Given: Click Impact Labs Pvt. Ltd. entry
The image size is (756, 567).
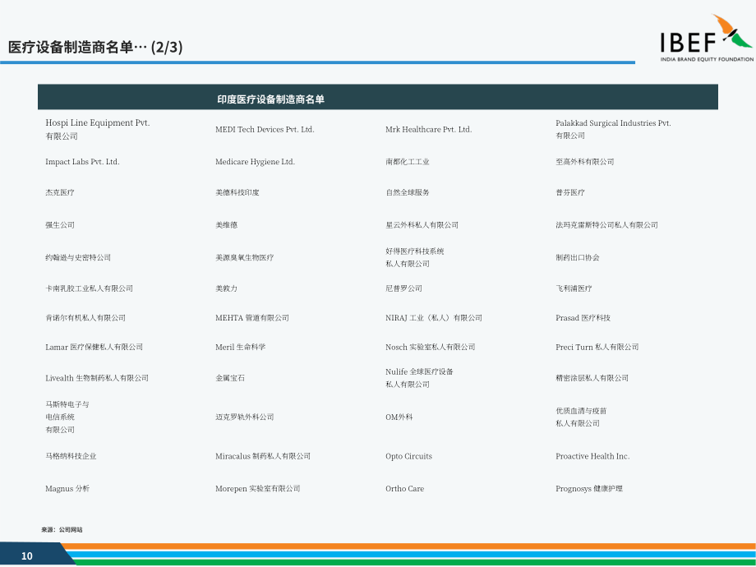Looking at the screenshot, I should (x=82, y=162).
